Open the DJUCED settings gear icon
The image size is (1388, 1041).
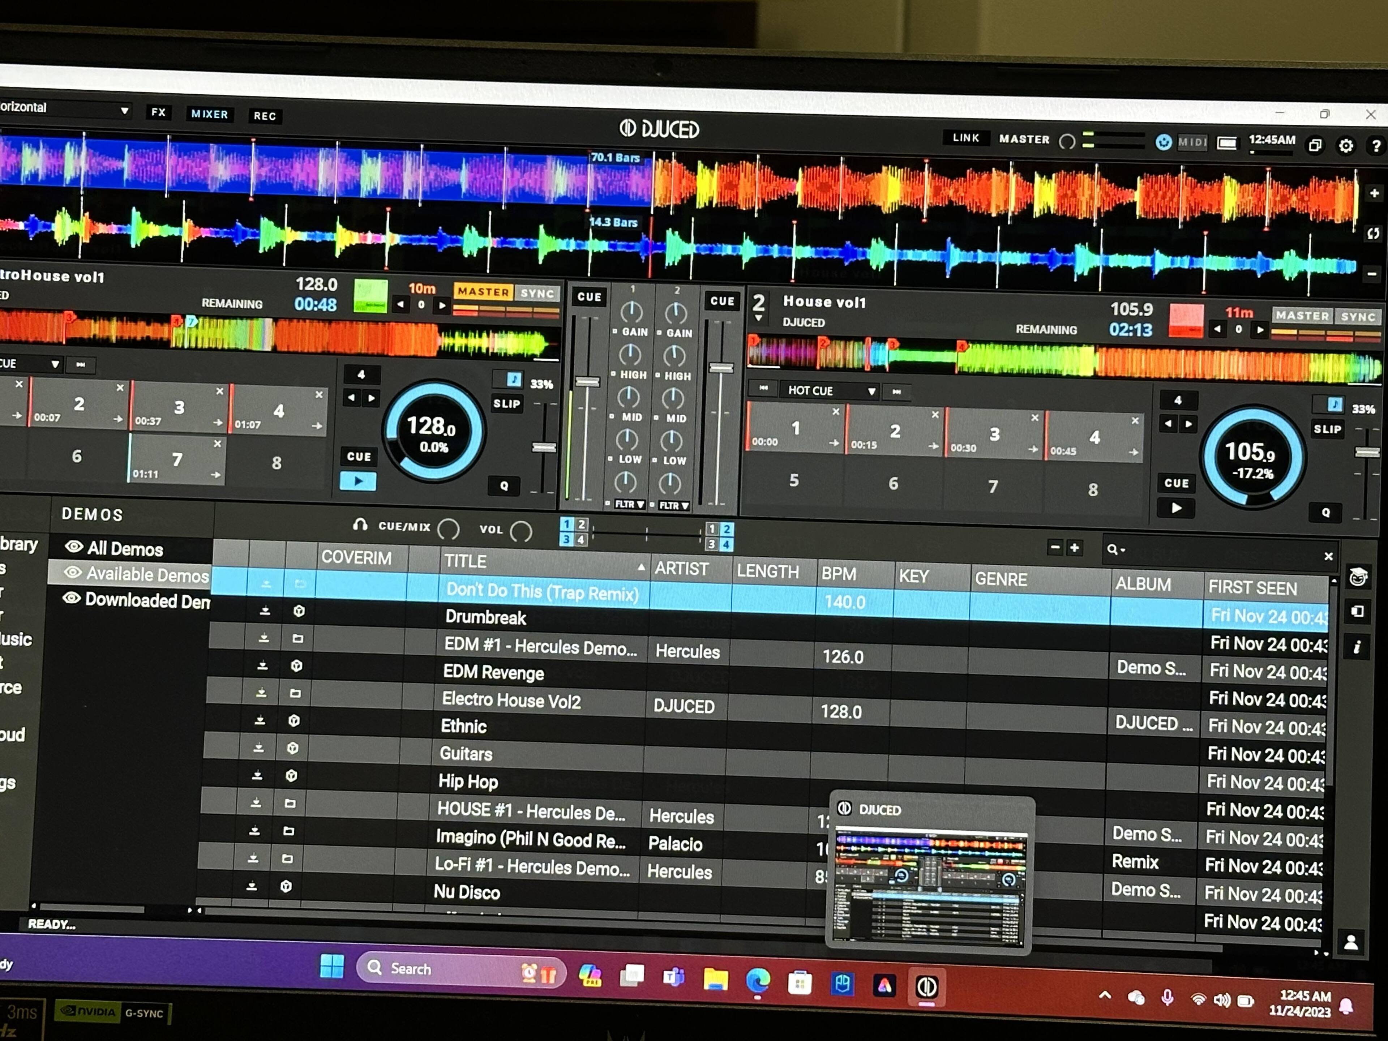1346,146
